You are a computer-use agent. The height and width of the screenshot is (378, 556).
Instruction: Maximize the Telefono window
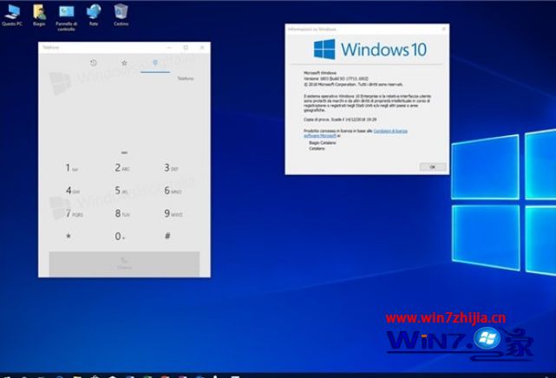pyautogui.click(x=186, y=47)
